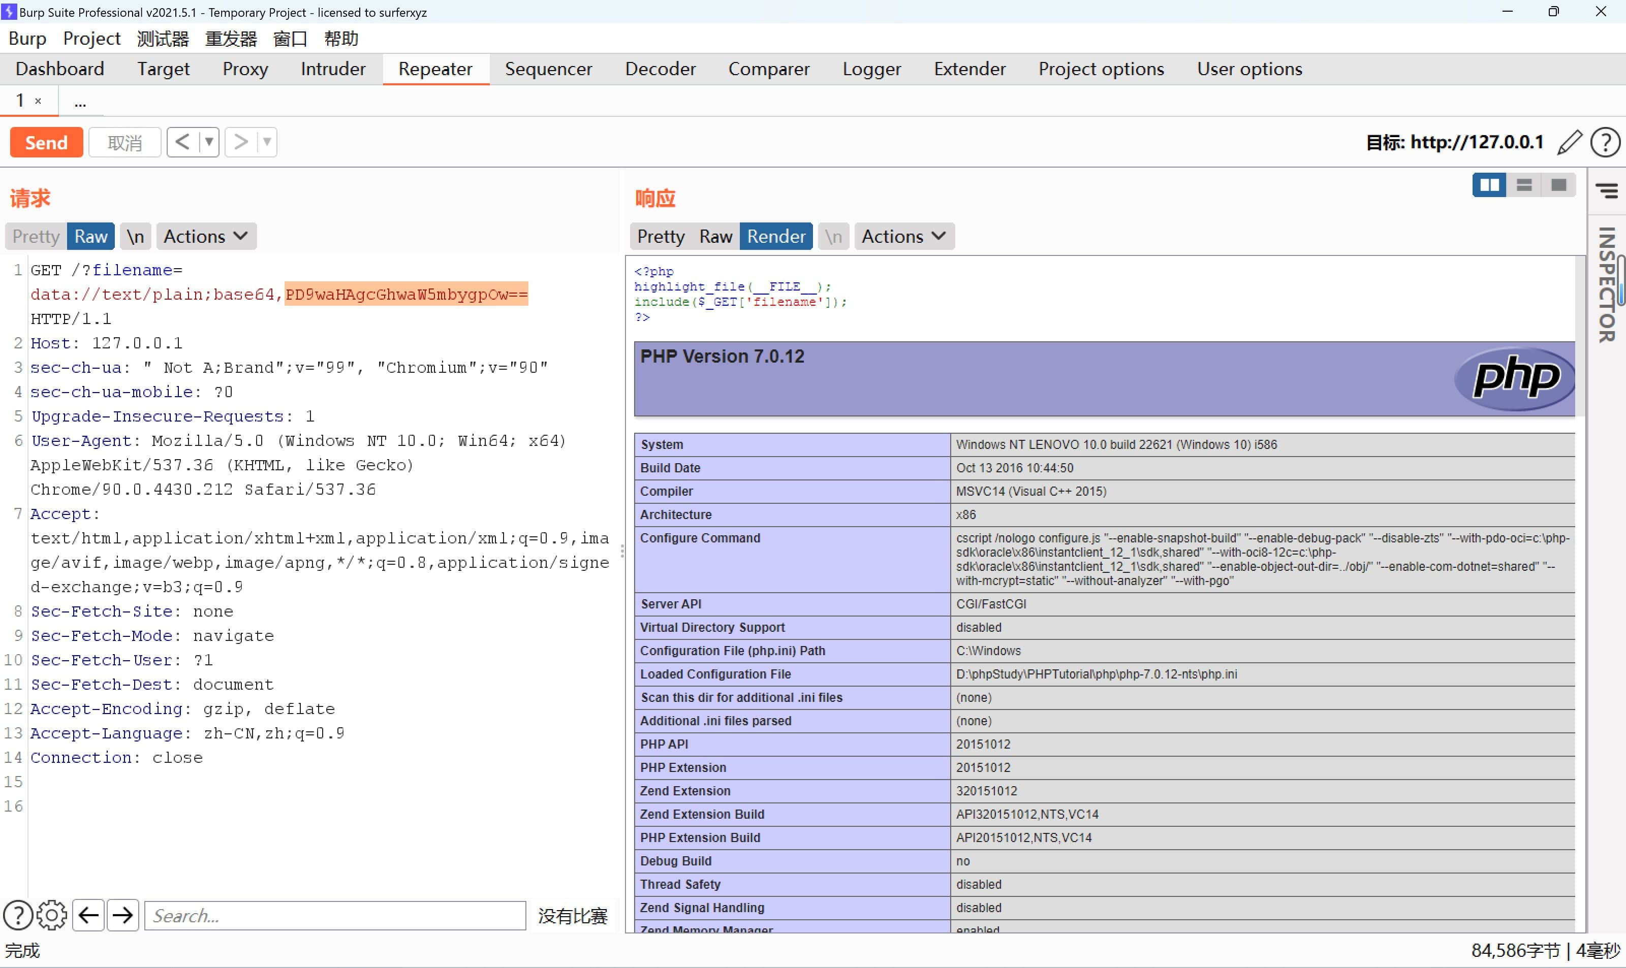Click the highlighted base64 payload text

click(406, 294)
